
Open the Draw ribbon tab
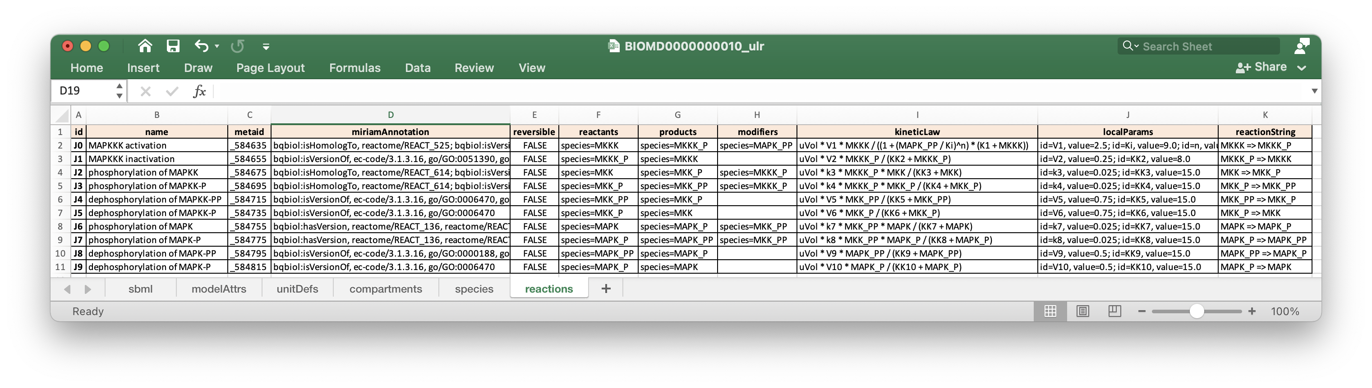click(x=198, y=68)
